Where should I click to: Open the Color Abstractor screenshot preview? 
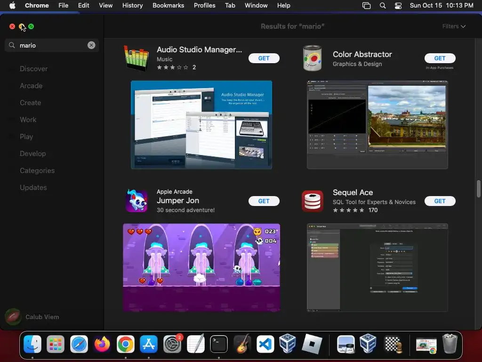pyautogui.click(x=377, y=124)
